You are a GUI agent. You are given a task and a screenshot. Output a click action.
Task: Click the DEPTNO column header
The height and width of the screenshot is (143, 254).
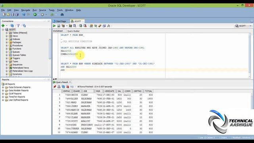(137, 91)
